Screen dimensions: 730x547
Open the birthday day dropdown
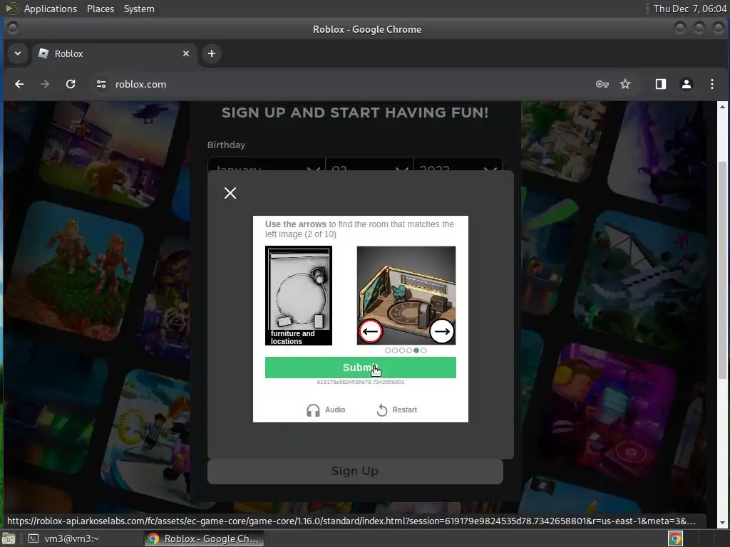[370, 165]
